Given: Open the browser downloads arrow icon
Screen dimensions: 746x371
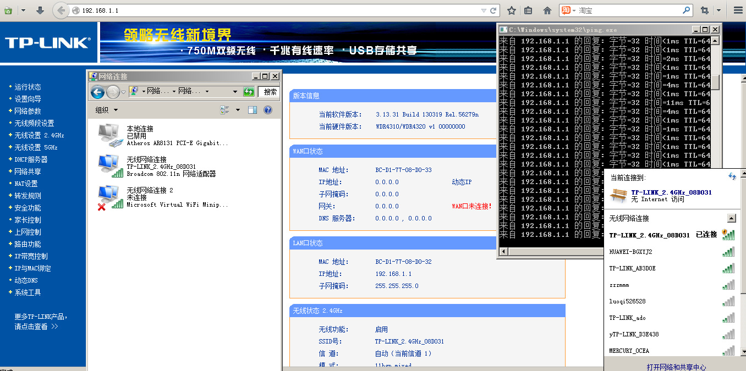Looking at the screenshot, I should click(x=40, y=10).
